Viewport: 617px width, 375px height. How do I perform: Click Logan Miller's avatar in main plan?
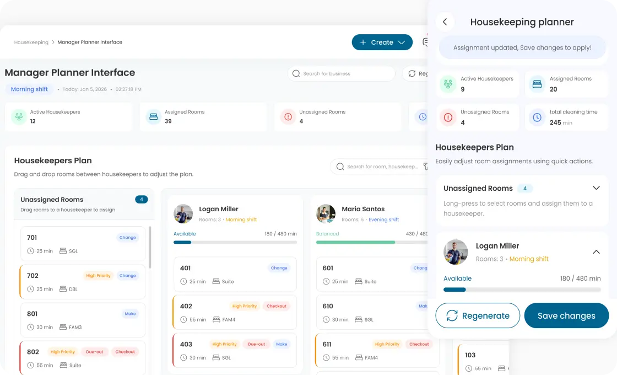point(183,214)
